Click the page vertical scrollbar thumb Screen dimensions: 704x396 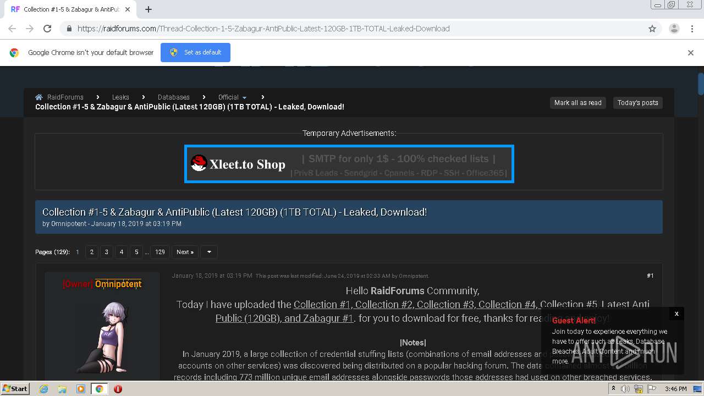pyautogui.click(x=701, y=84)
